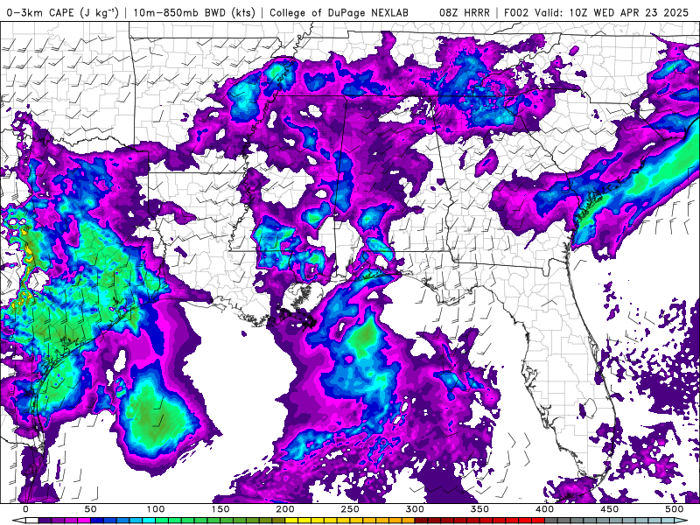Click the 'F002 Valid: 10Z WED APR 23 2025' text

tap(597, 12)
